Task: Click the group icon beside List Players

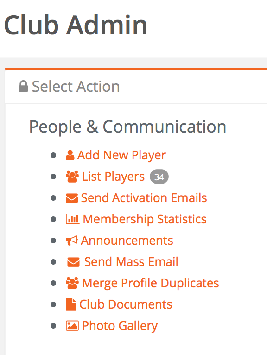Action: tap(72, 177)
